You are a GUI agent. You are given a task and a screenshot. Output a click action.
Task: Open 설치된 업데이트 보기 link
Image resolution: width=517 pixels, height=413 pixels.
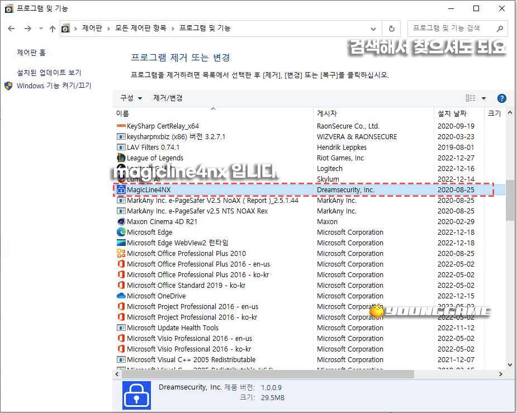[x=49, y=73]
